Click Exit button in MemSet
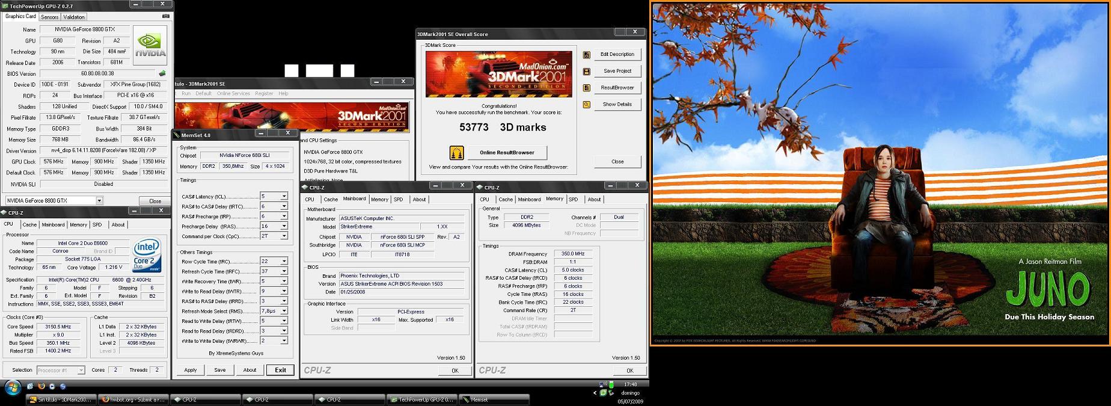 [x=281, y=371]
